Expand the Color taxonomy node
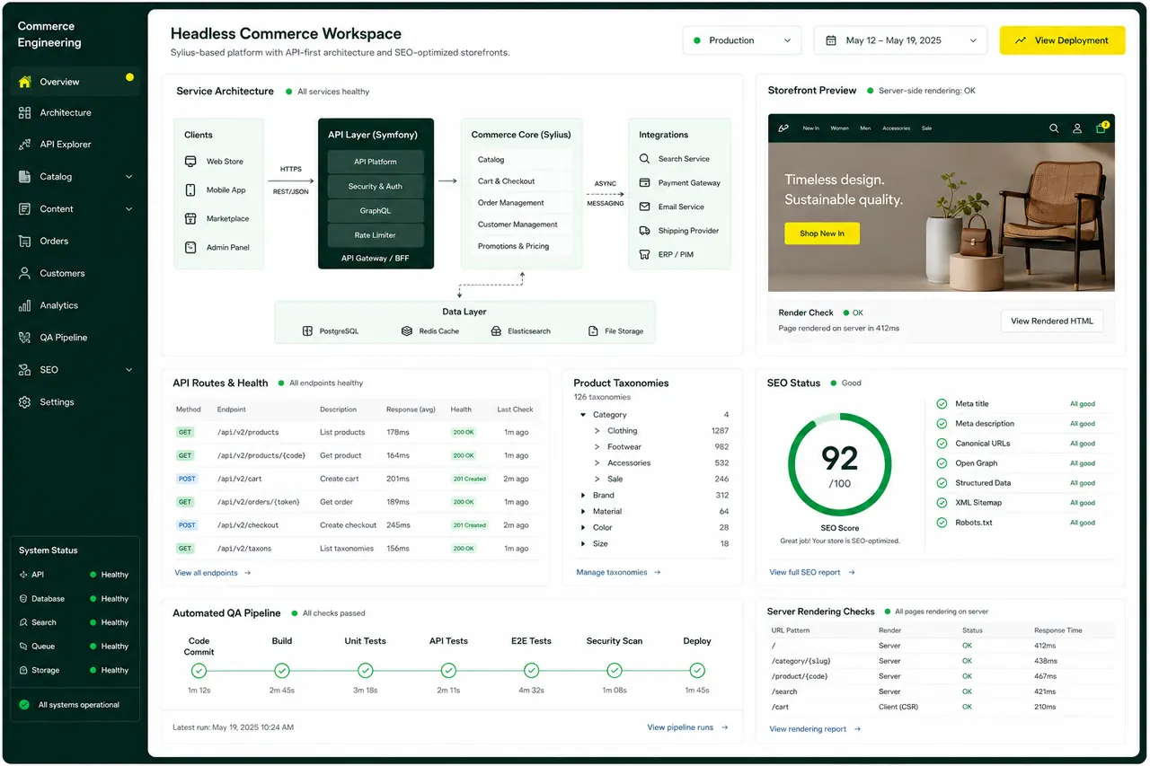 click(583, 528)
